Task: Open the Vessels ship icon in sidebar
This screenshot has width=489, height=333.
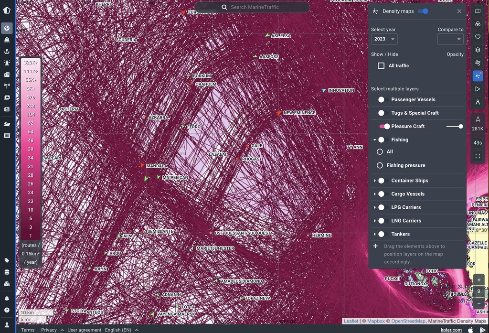Action: point(7,40)
